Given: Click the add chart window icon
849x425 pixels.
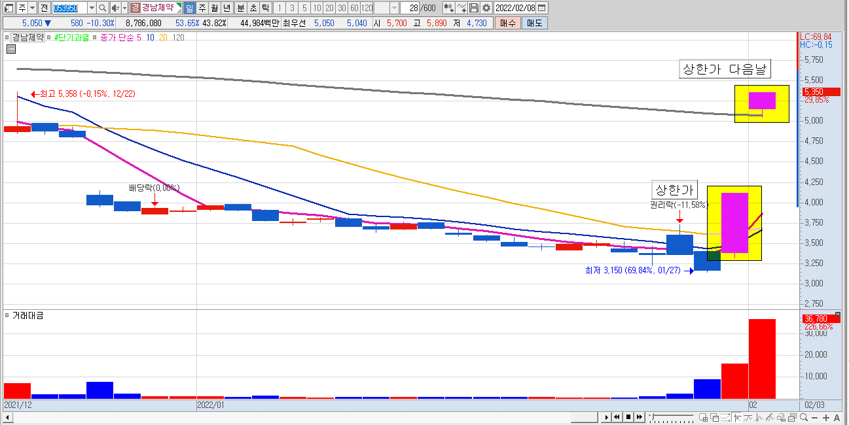Looking at the screenshot, I should (x=703, y=418).
